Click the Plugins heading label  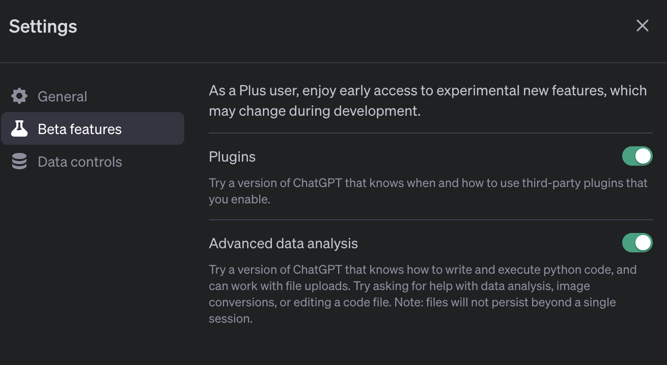click(232, 157)
